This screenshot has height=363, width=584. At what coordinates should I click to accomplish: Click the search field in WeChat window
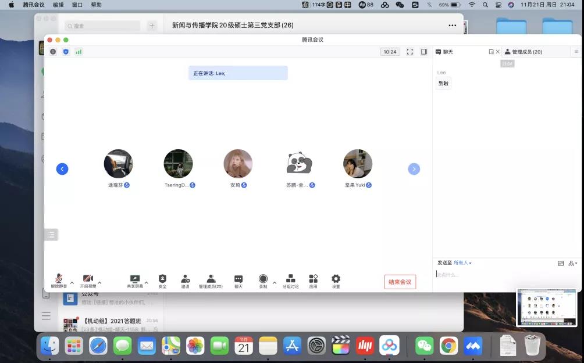(102, 26)
